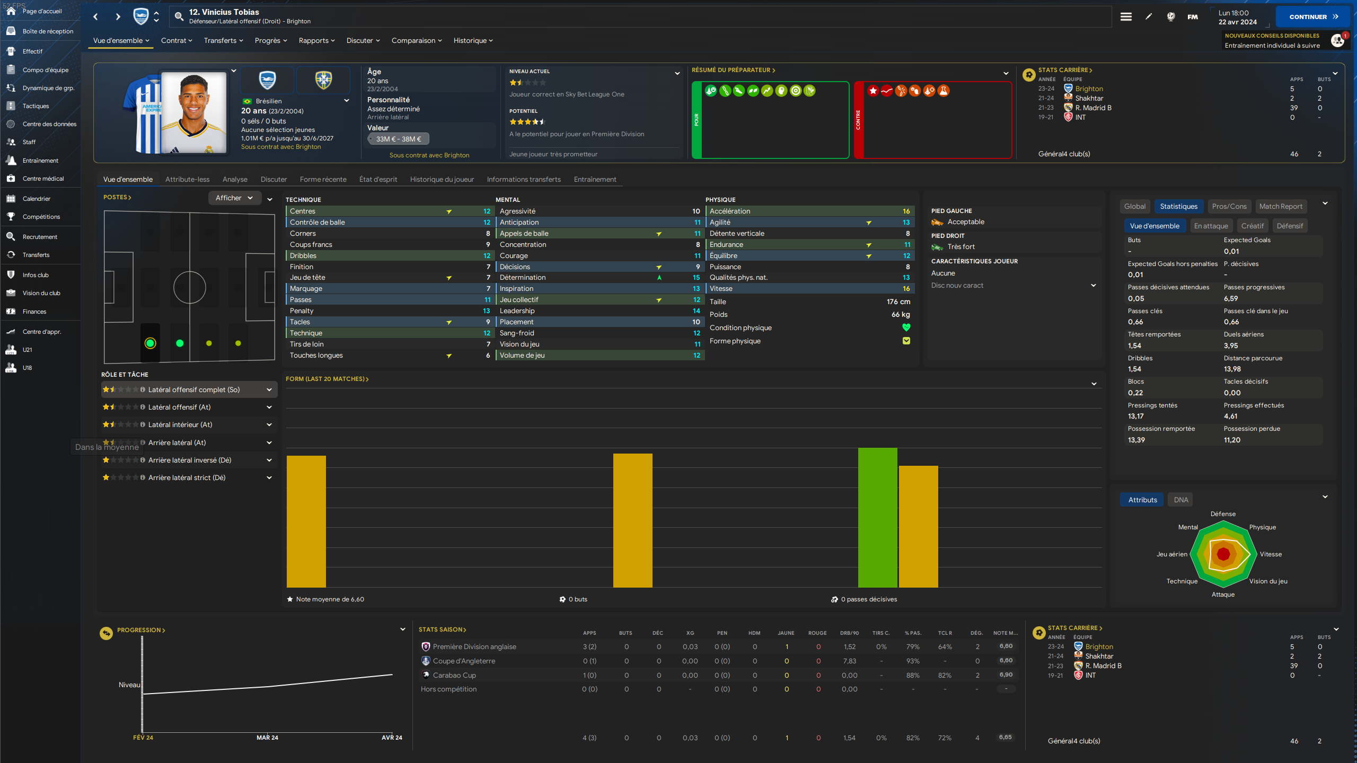The width and height of the screenshot is (1357, 763).
Task: Open the Afficher dropdown
Action: [x=234, y=198]
